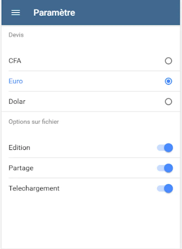Select the Euro radio button
This screenshot has width=182, height=249.
pos(168,81)
